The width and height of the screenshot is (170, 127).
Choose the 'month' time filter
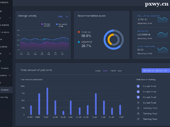pyautogui.click(x=113, y=71)
